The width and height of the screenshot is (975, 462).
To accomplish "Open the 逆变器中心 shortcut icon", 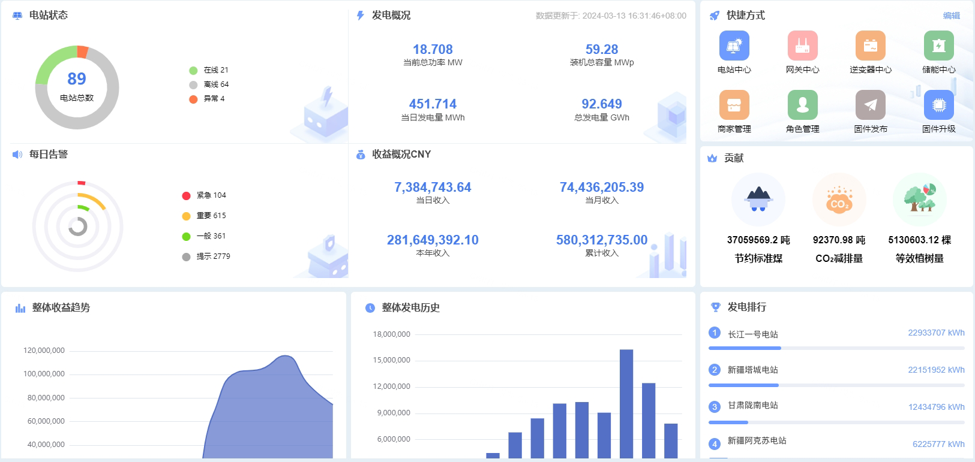I will click(x=871, y=46).
